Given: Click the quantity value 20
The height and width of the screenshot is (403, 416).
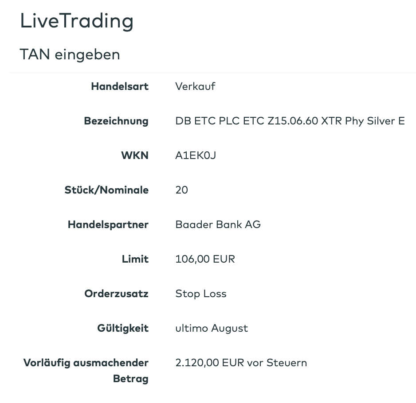Looking at the screenshot, I should [182, 190].
